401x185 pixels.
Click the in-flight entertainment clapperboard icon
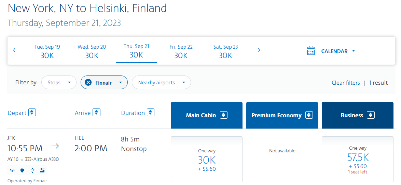click(42, 170)
